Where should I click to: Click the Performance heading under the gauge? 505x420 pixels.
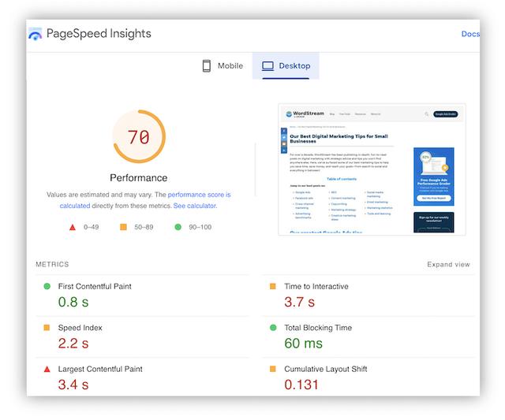(x=139, y=178)
